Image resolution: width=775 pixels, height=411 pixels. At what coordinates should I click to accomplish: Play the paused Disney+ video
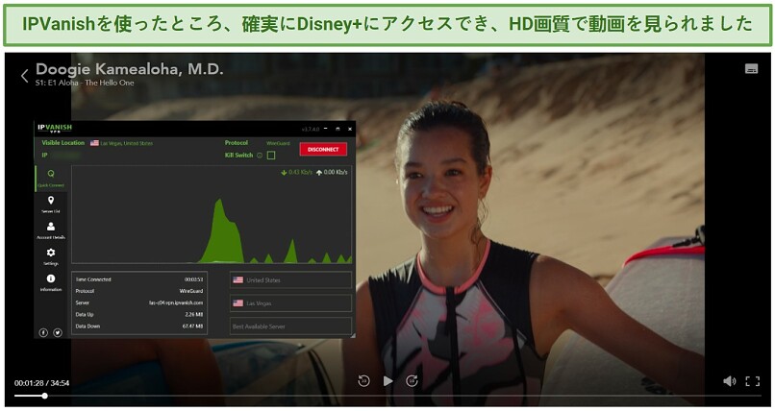point(388,381)
